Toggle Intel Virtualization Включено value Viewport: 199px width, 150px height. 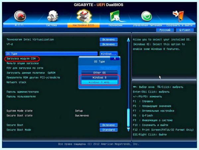[x=108, y=39]
